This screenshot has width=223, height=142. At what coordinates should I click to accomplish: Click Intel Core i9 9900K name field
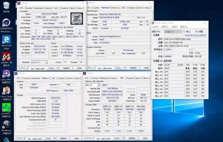(x=50, y=14)
